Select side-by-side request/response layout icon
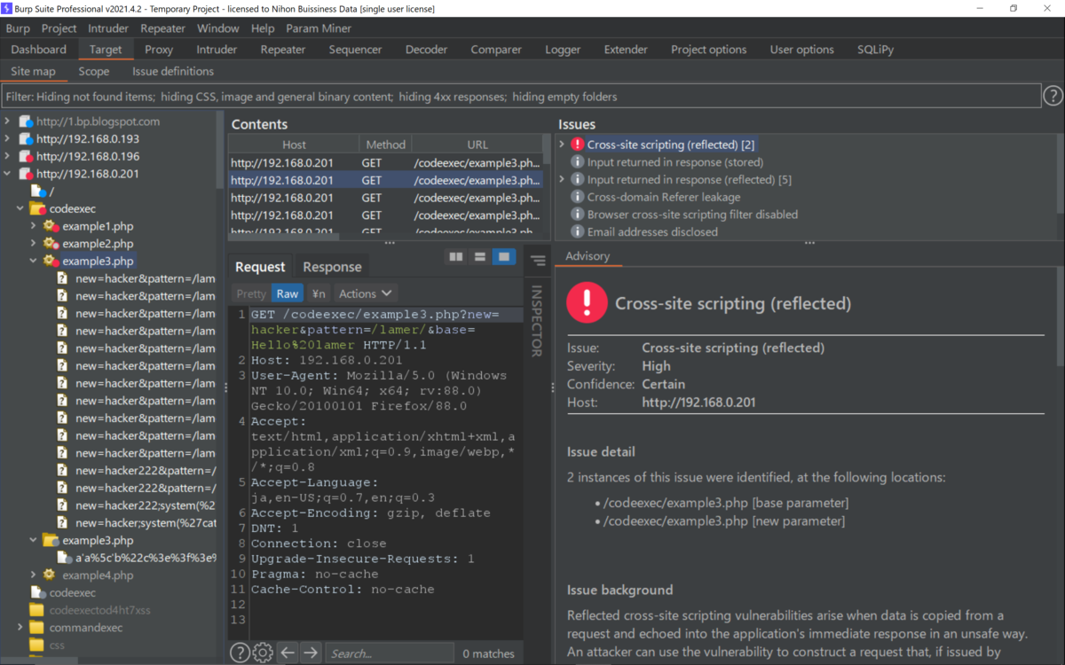 (456, 257)
